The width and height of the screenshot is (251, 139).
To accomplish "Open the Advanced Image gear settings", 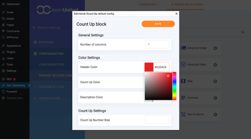I will 215,48.
